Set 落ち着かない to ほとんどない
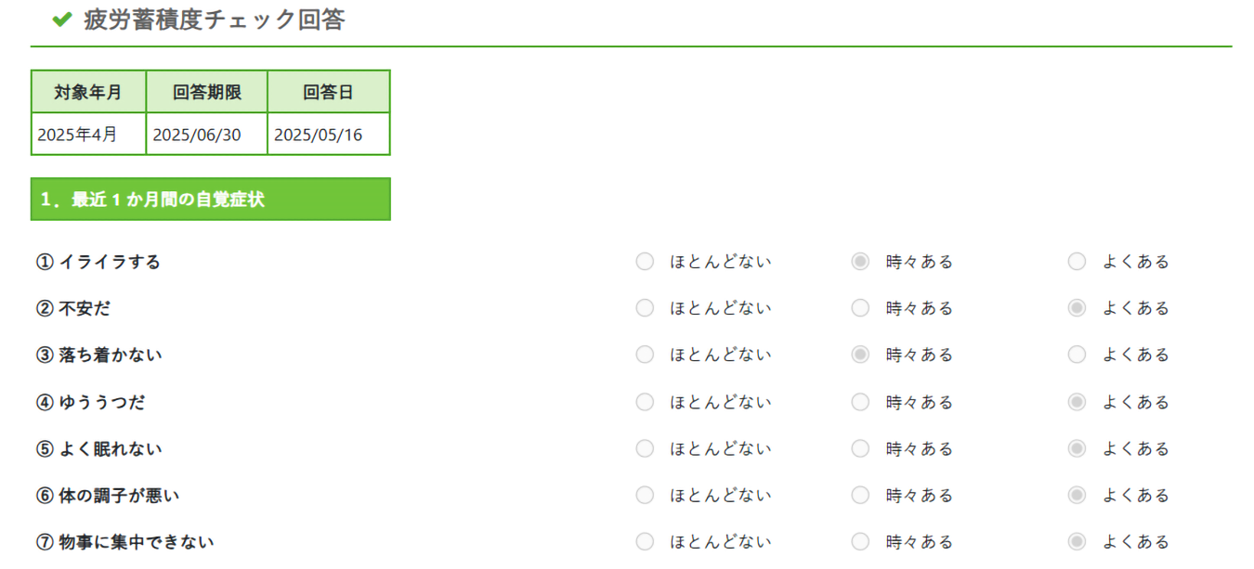Screen dimensions: 1254x569 [x=645, y=355]
